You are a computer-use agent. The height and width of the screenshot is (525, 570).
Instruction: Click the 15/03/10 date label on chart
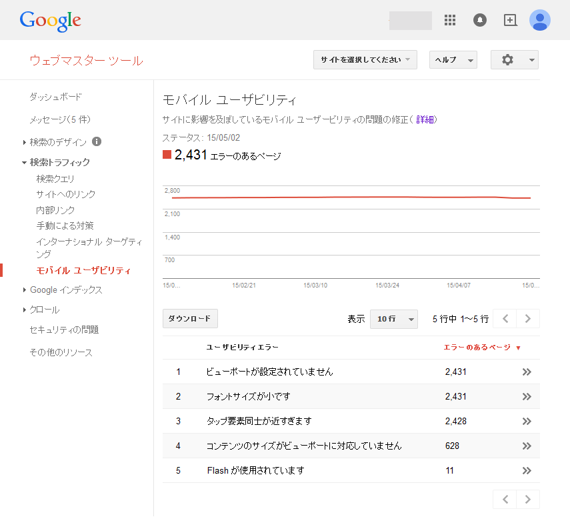[x=315, y=286]
